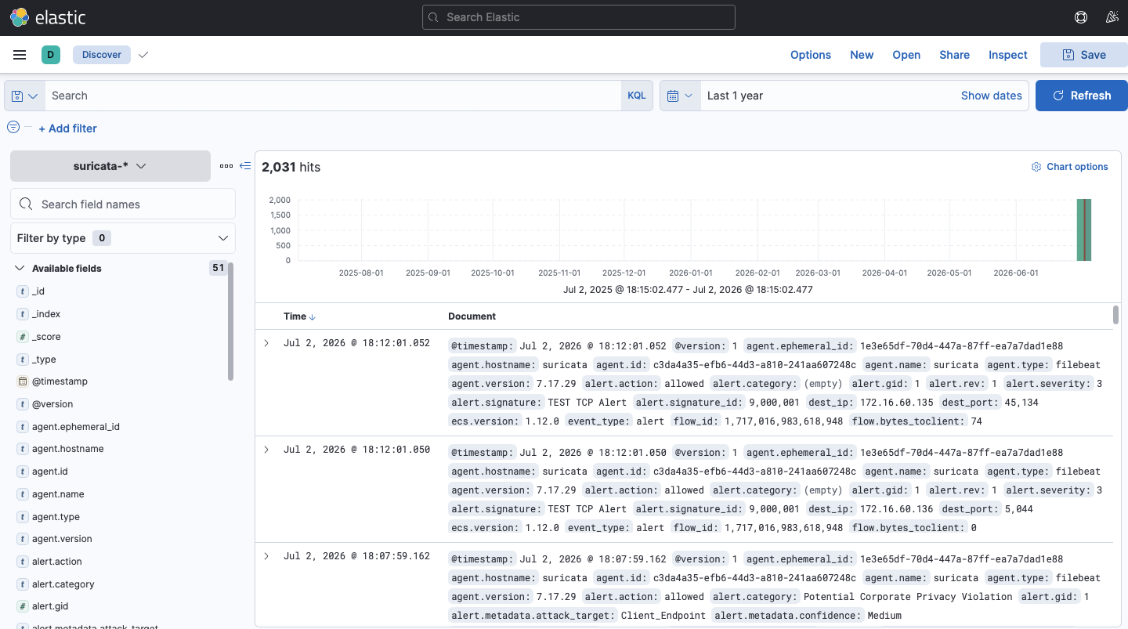The height and width of the screenshot is (629, 1128).
Task: Add a filter
Action: 67,128
